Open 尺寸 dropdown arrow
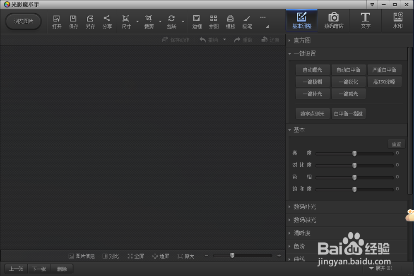The height and width of the screenshot is (276, 414). [x=137, y=22]
